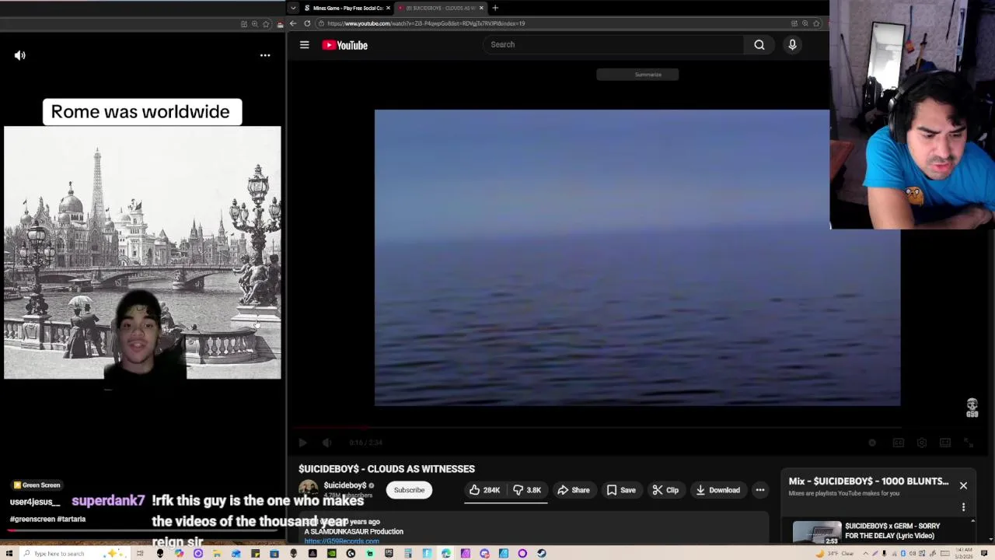Open the $uicideboy$ channel avatar
This screenshot has height=560, width=995.
pyautogui.click(x=309, y=489)
